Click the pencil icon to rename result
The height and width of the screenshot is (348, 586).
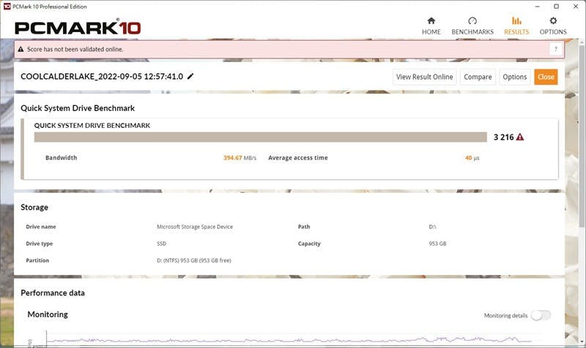tap(190, 76)
